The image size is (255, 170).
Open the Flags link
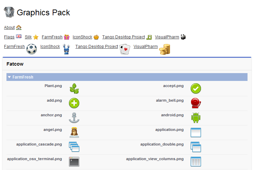click(9, 37)
